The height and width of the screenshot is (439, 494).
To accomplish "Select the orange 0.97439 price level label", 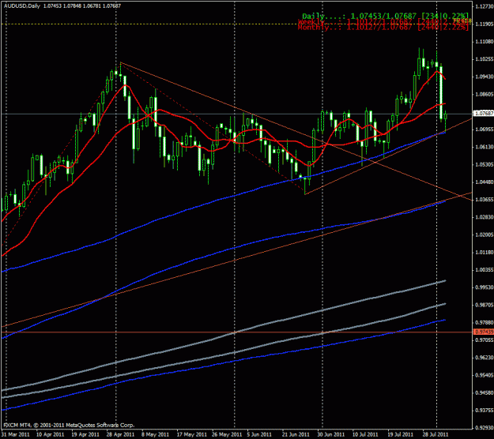I will (484, 332).
